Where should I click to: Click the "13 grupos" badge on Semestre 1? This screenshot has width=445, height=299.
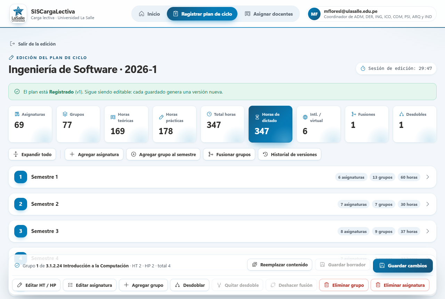382,177
